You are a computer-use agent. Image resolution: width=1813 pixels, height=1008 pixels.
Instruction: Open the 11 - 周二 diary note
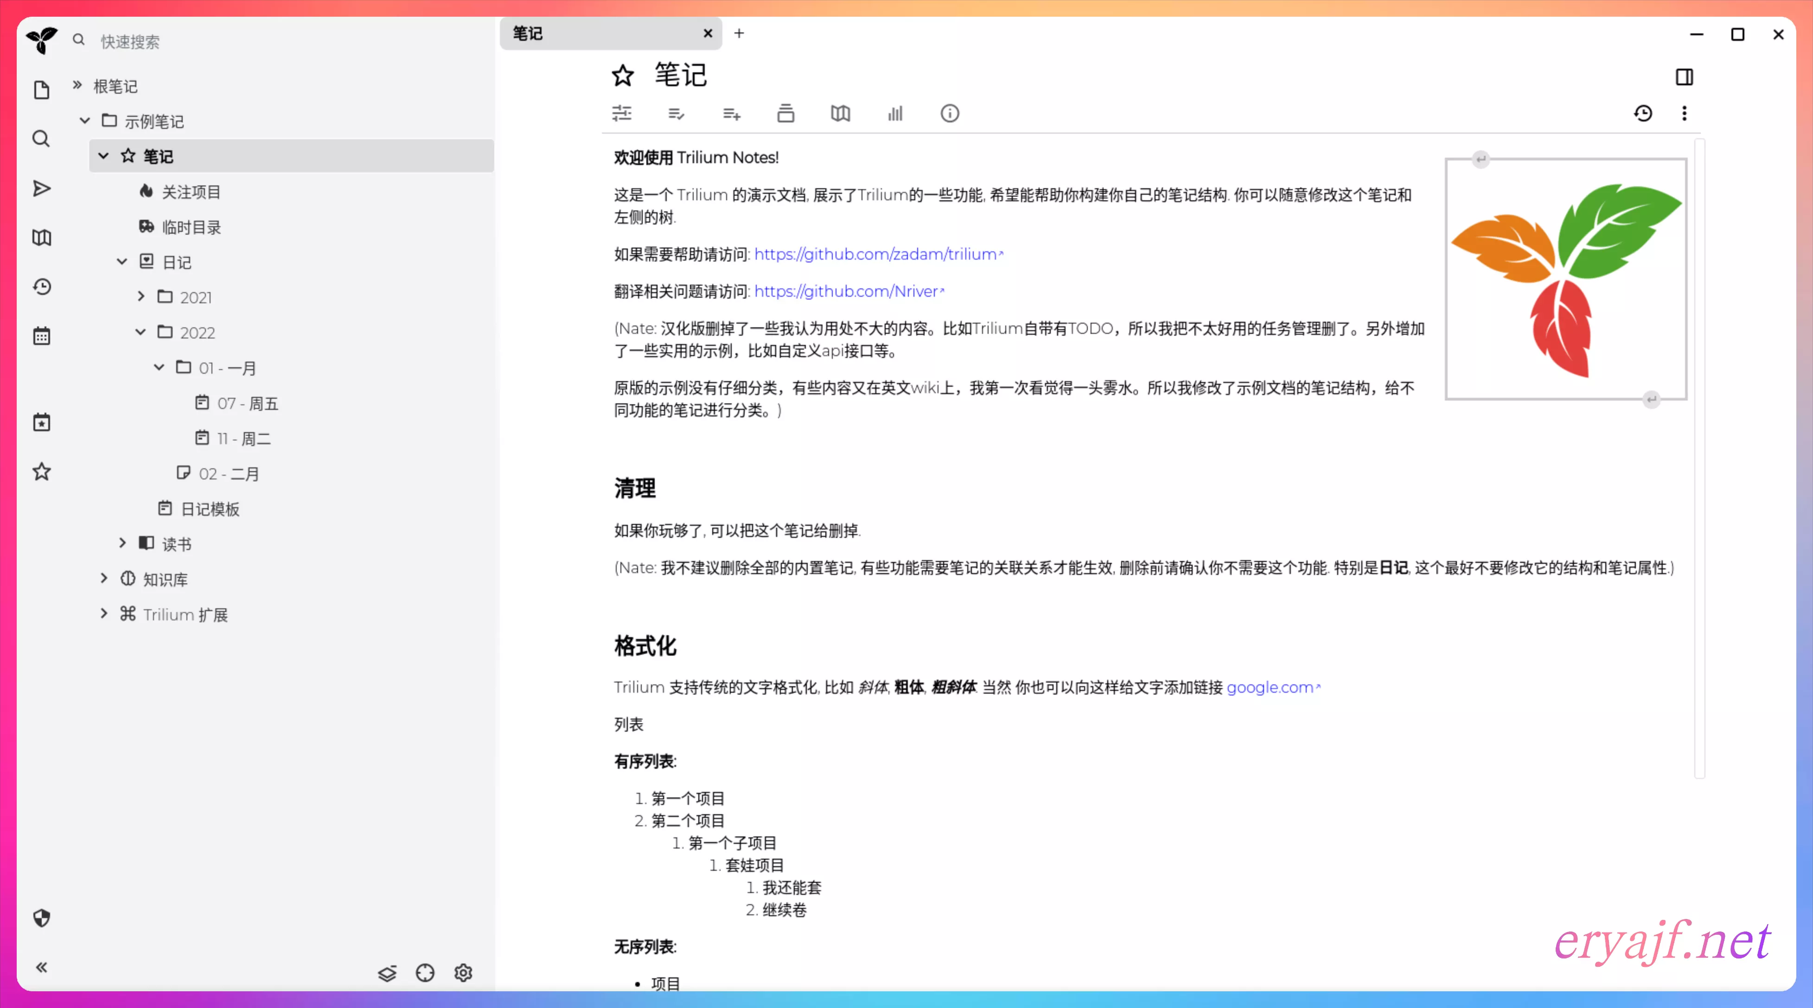(x=243, y=439)
